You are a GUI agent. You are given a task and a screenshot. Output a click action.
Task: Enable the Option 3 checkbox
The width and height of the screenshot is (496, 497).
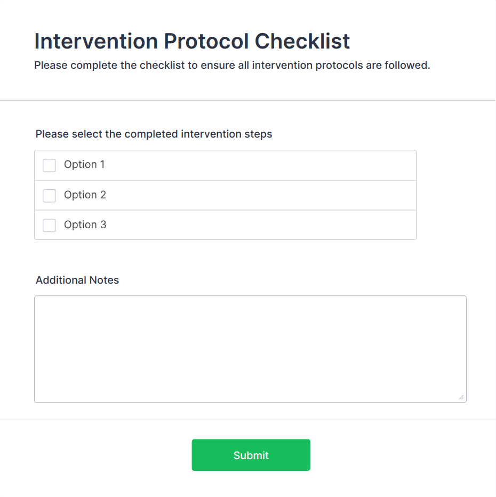click(x=49, y=226)
